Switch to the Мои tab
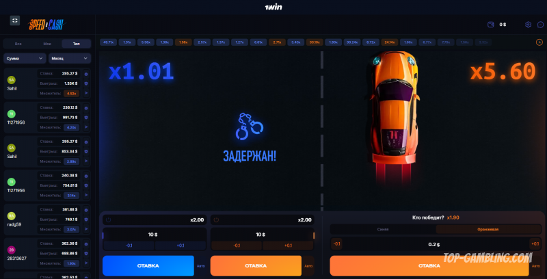547x279 pixels. [x=47, y=44]
